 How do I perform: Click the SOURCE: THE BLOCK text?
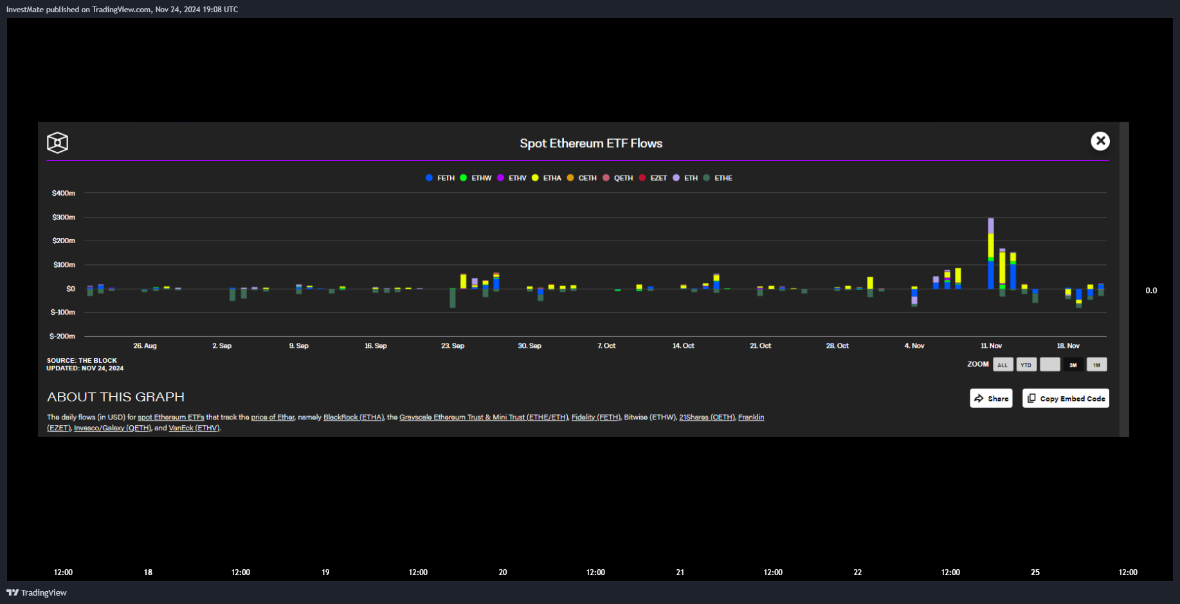pos(82,361)
